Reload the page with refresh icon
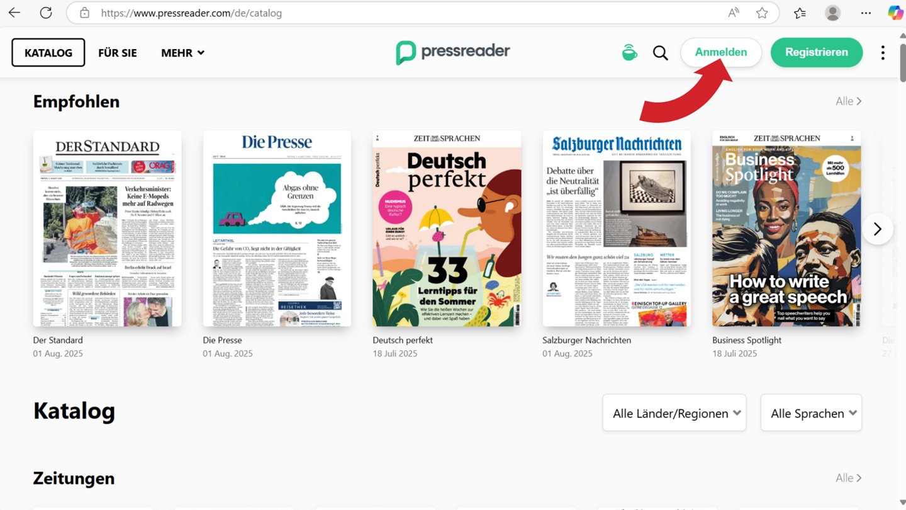The height and width of the screenshot is (510, 906). point(46,13)
